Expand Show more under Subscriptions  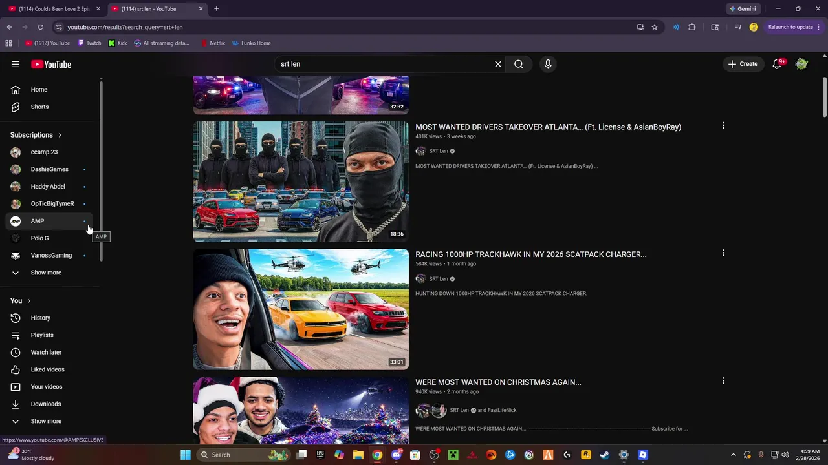(x=50, y=273)
